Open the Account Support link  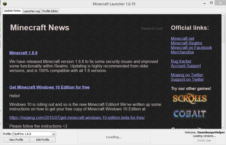[x=186, y=66]
